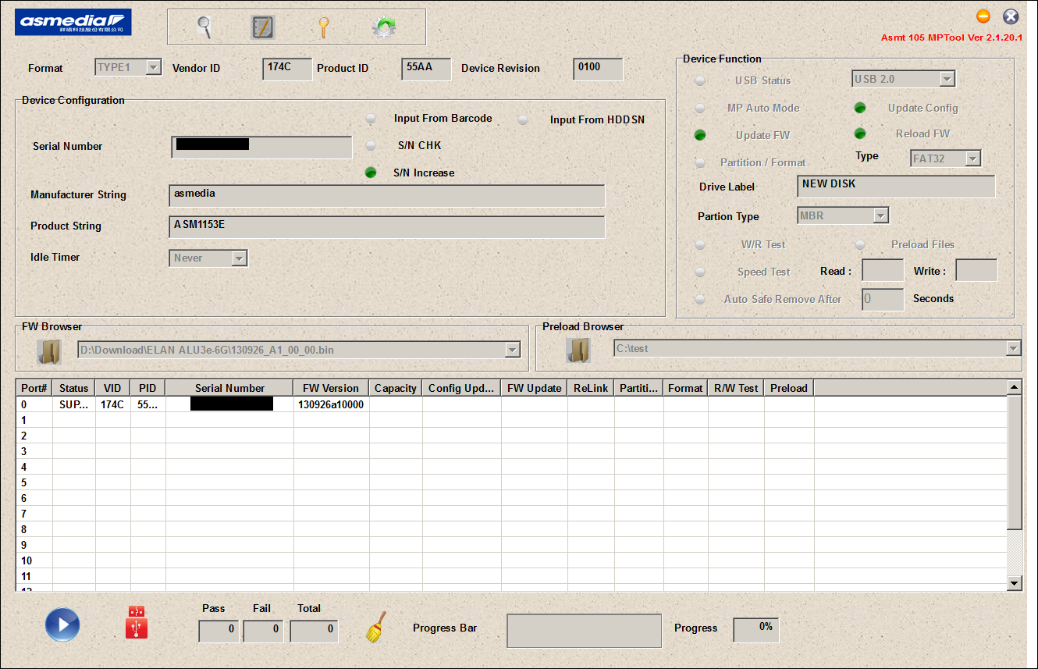Viewport: 1038px width, 669px height.
Task: Enable the W/R Test option
Action: point(700,244)
